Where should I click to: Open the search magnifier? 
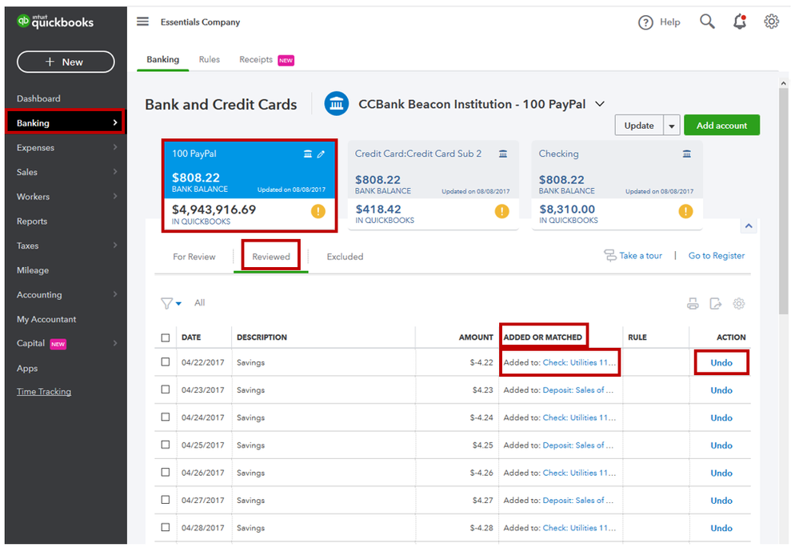707,22
